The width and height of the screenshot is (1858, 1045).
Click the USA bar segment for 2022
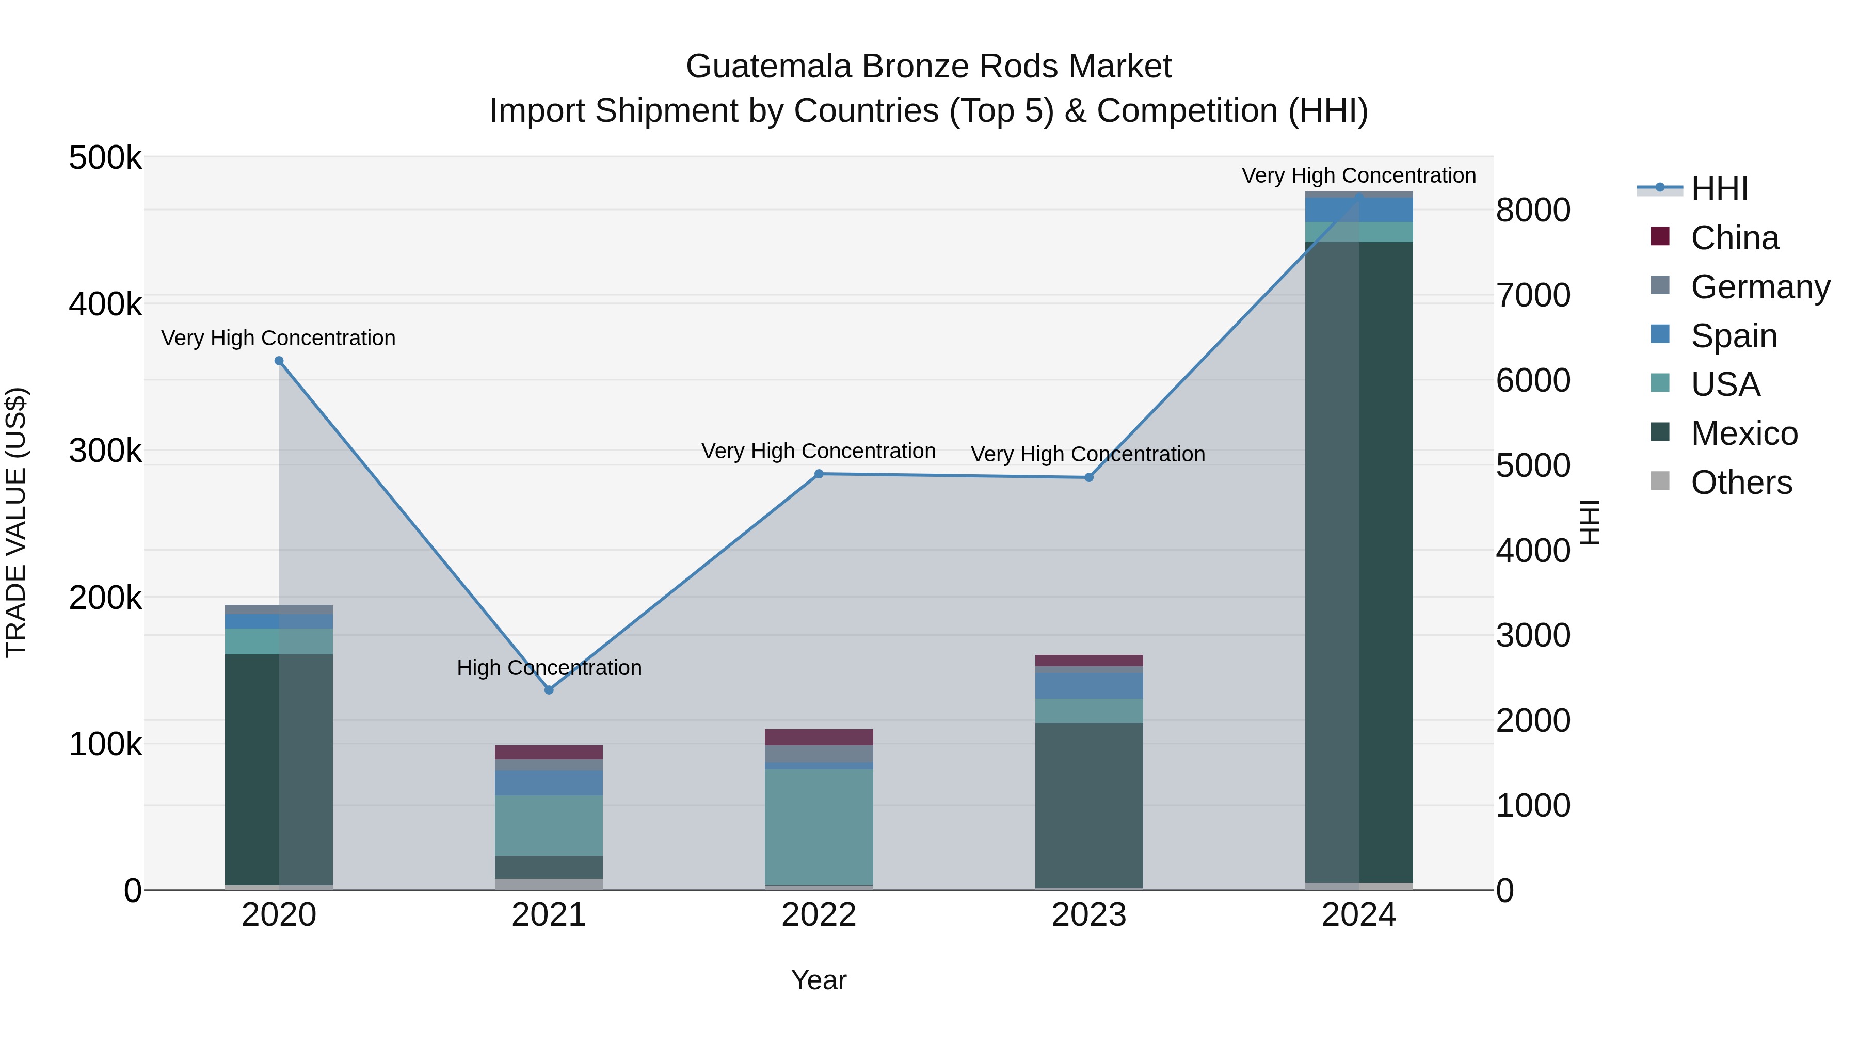[819, 827]
